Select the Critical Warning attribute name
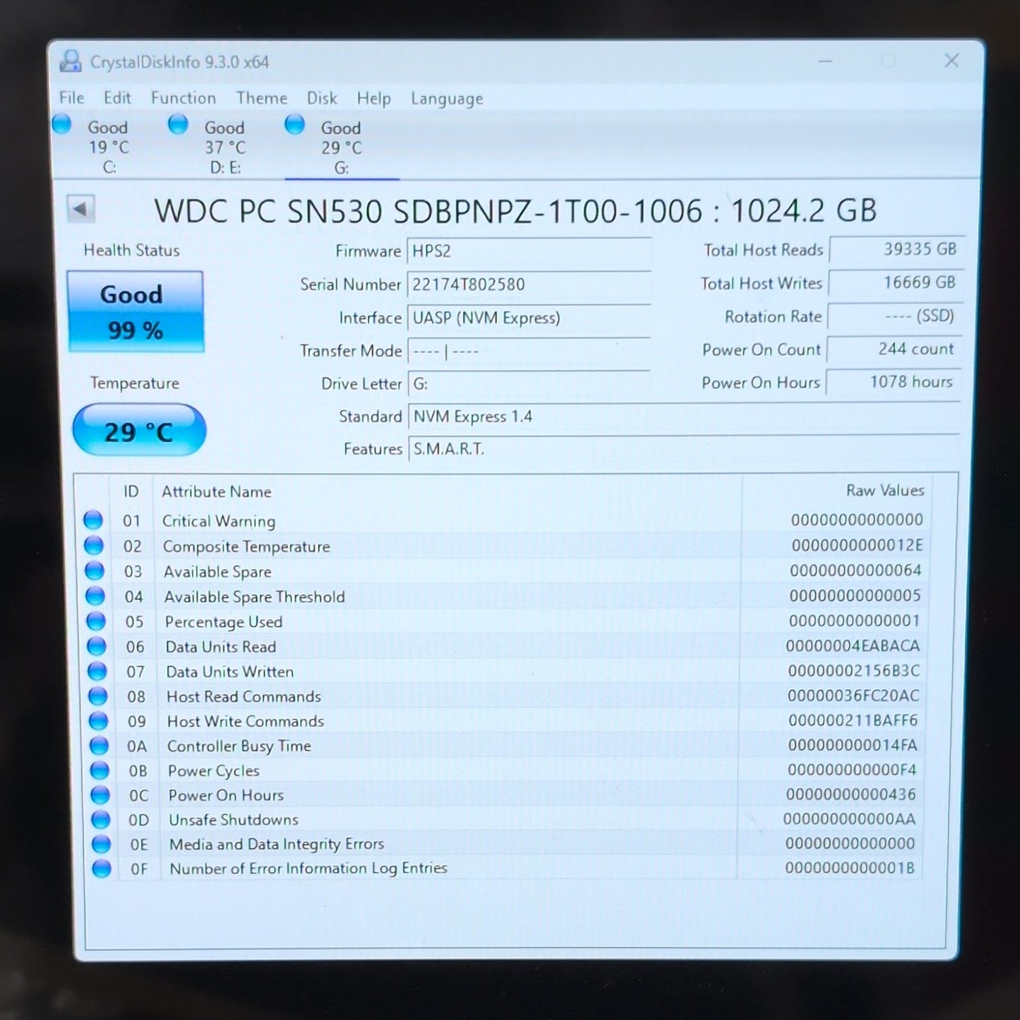The image size is (1020, 1020). click(219, 521)
